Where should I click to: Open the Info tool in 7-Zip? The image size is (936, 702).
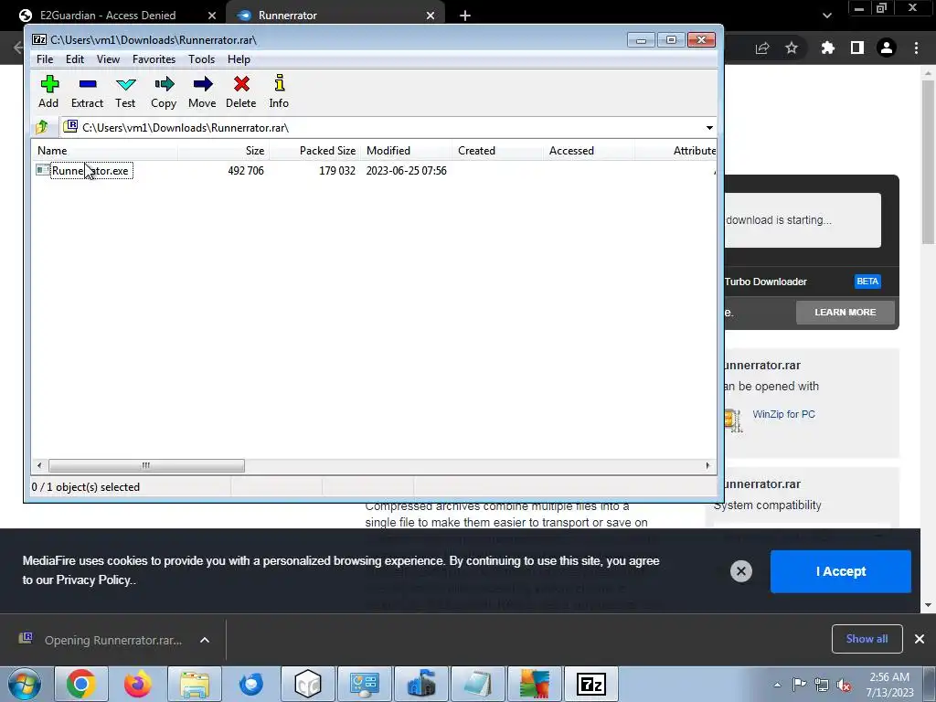(279, 90)
